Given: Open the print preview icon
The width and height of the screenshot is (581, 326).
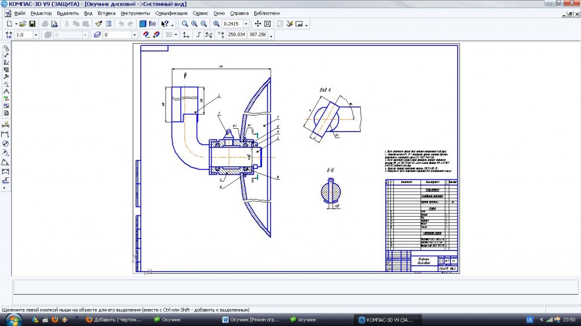Looking at the screenshot, I should point(54,24).
